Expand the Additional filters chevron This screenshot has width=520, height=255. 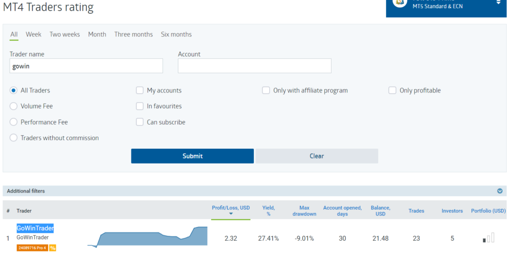500,191
